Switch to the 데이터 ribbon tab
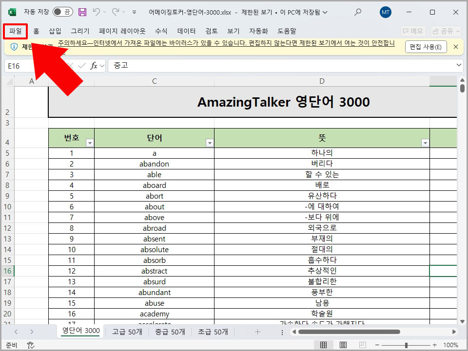Screen dimensions: 468x351 click(x=187, y=31)
